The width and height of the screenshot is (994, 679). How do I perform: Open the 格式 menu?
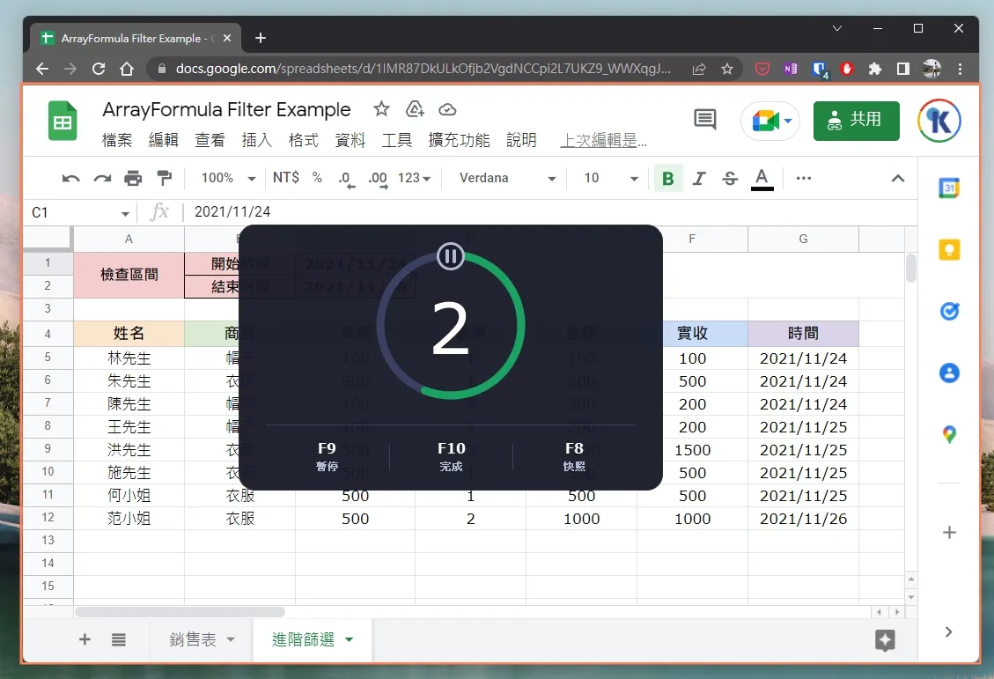click(x=303, y=140)
